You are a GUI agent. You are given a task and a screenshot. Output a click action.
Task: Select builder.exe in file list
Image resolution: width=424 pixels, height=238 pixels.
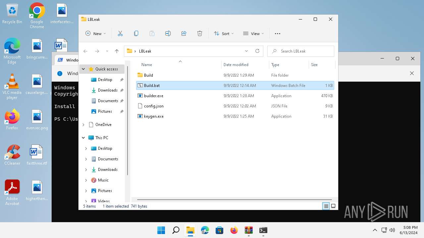[x=235, y=96]
